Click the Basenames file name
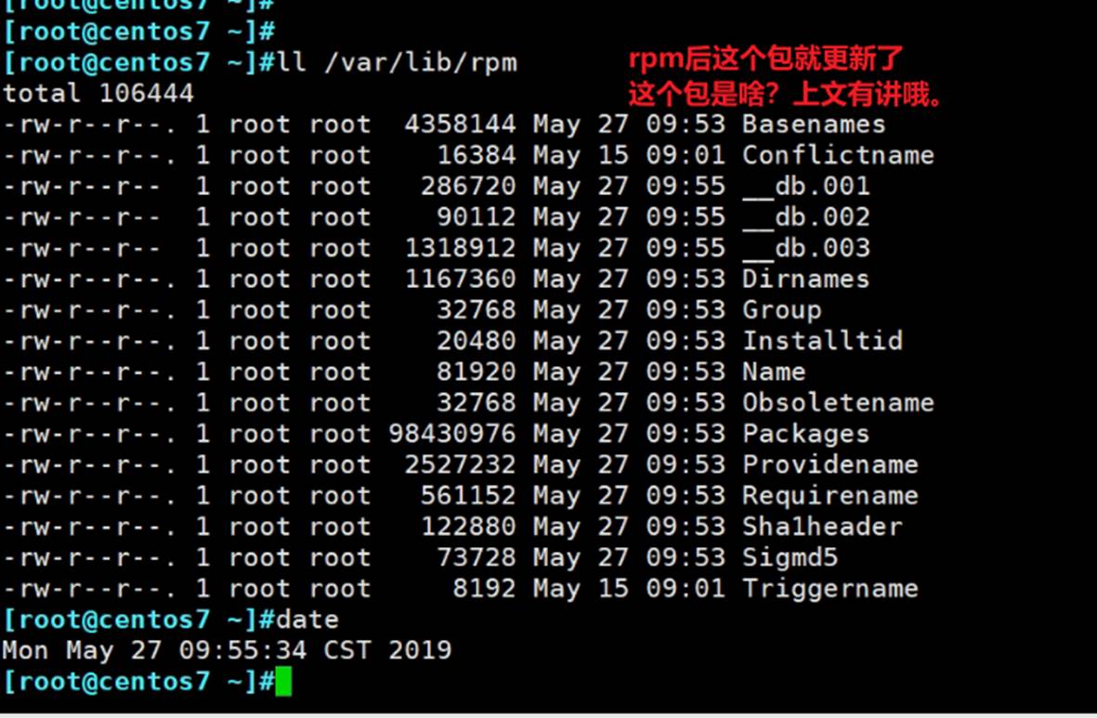1097x718 pixels. click(x=814, y=124)
